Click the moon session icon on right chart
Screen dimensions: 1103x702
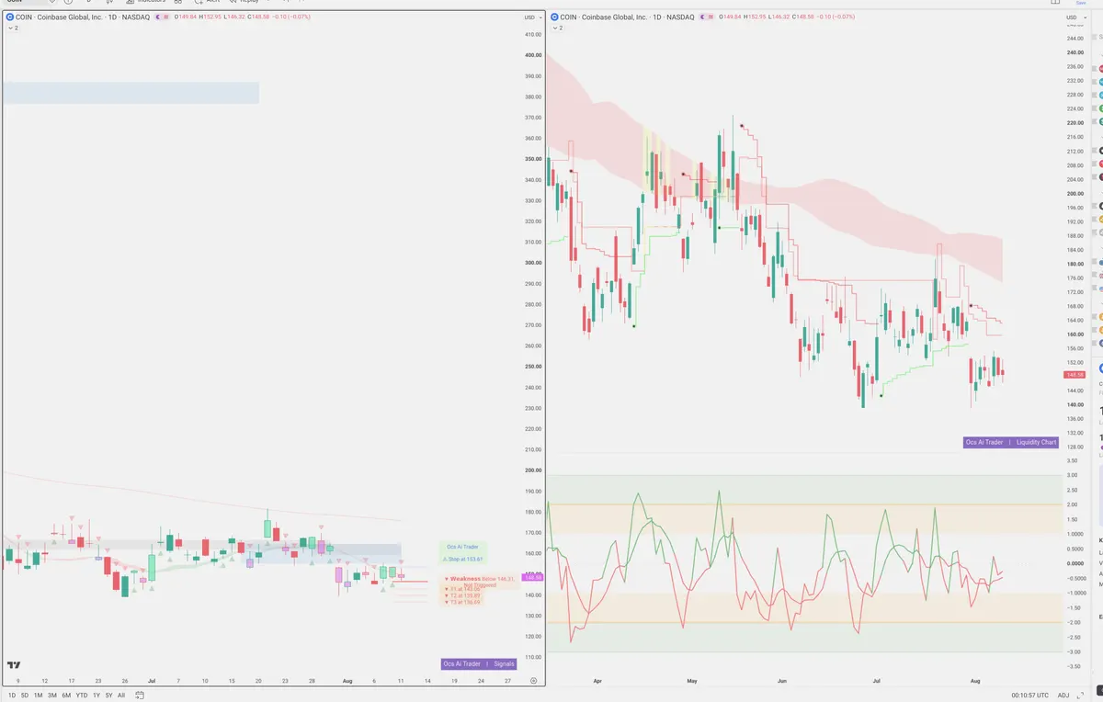click(700, 17)
